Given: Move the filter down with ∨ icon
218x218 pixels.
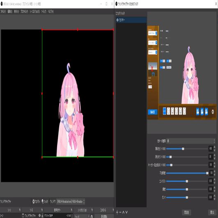Looking at the screenshot, I should pyautogui.click(x=126, y=212).
